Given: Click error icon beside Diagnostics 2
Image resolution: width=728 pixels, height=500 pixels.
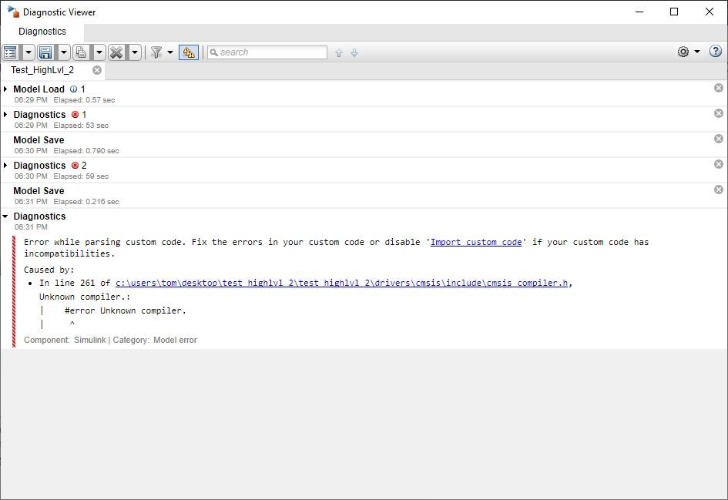Looking at the screenshot, I should point(75,166).
